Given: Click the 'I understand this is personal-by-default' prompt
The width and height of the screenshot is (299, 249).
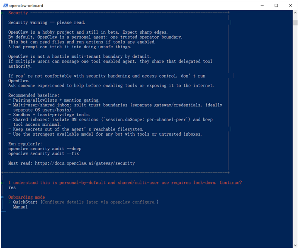Looking at the screenshot, I should pyautogui.click(x=125, y=183).
